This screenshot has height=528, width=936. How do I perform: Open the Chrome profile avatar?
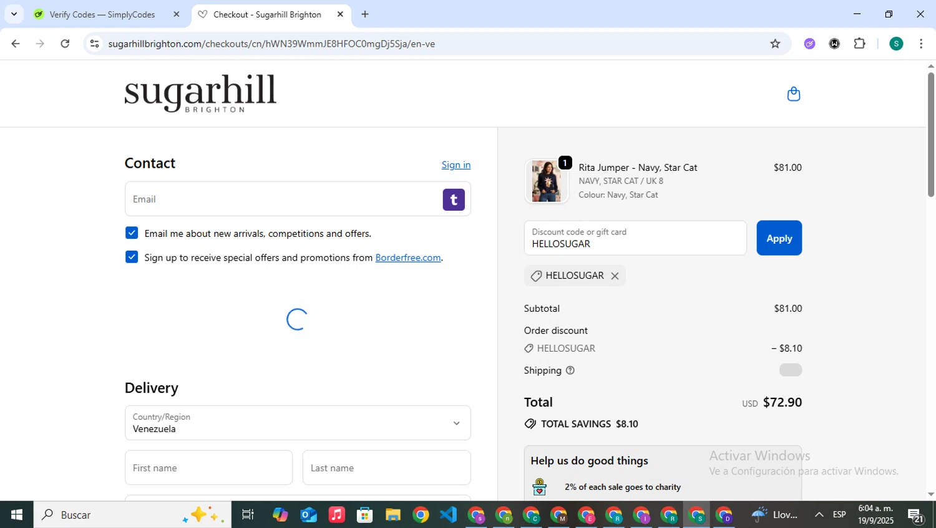click(896, 44)
